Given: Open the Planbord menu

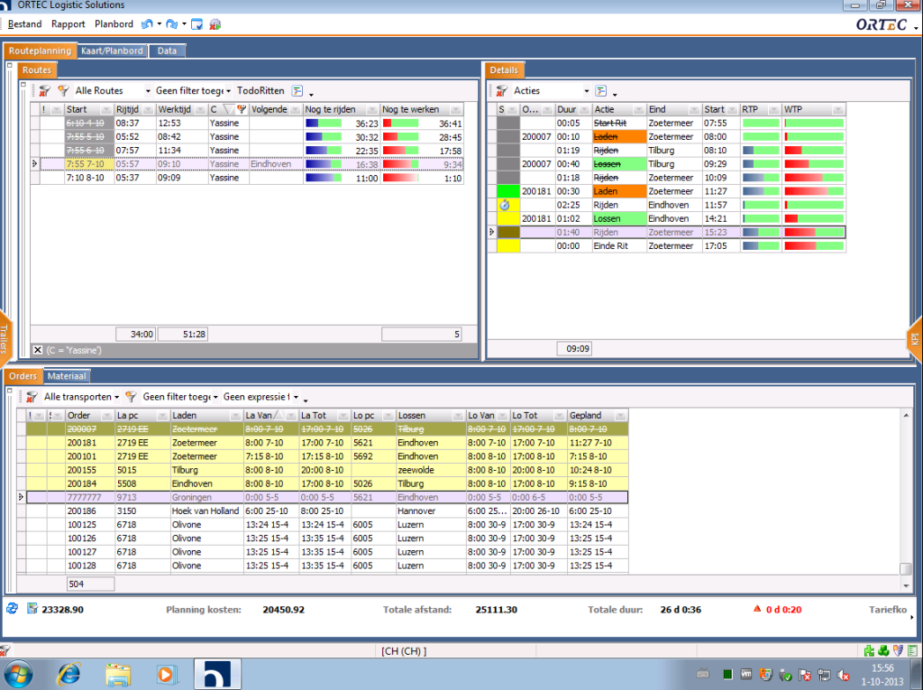Looking at the screenshot, I should (x=114, y=24).
